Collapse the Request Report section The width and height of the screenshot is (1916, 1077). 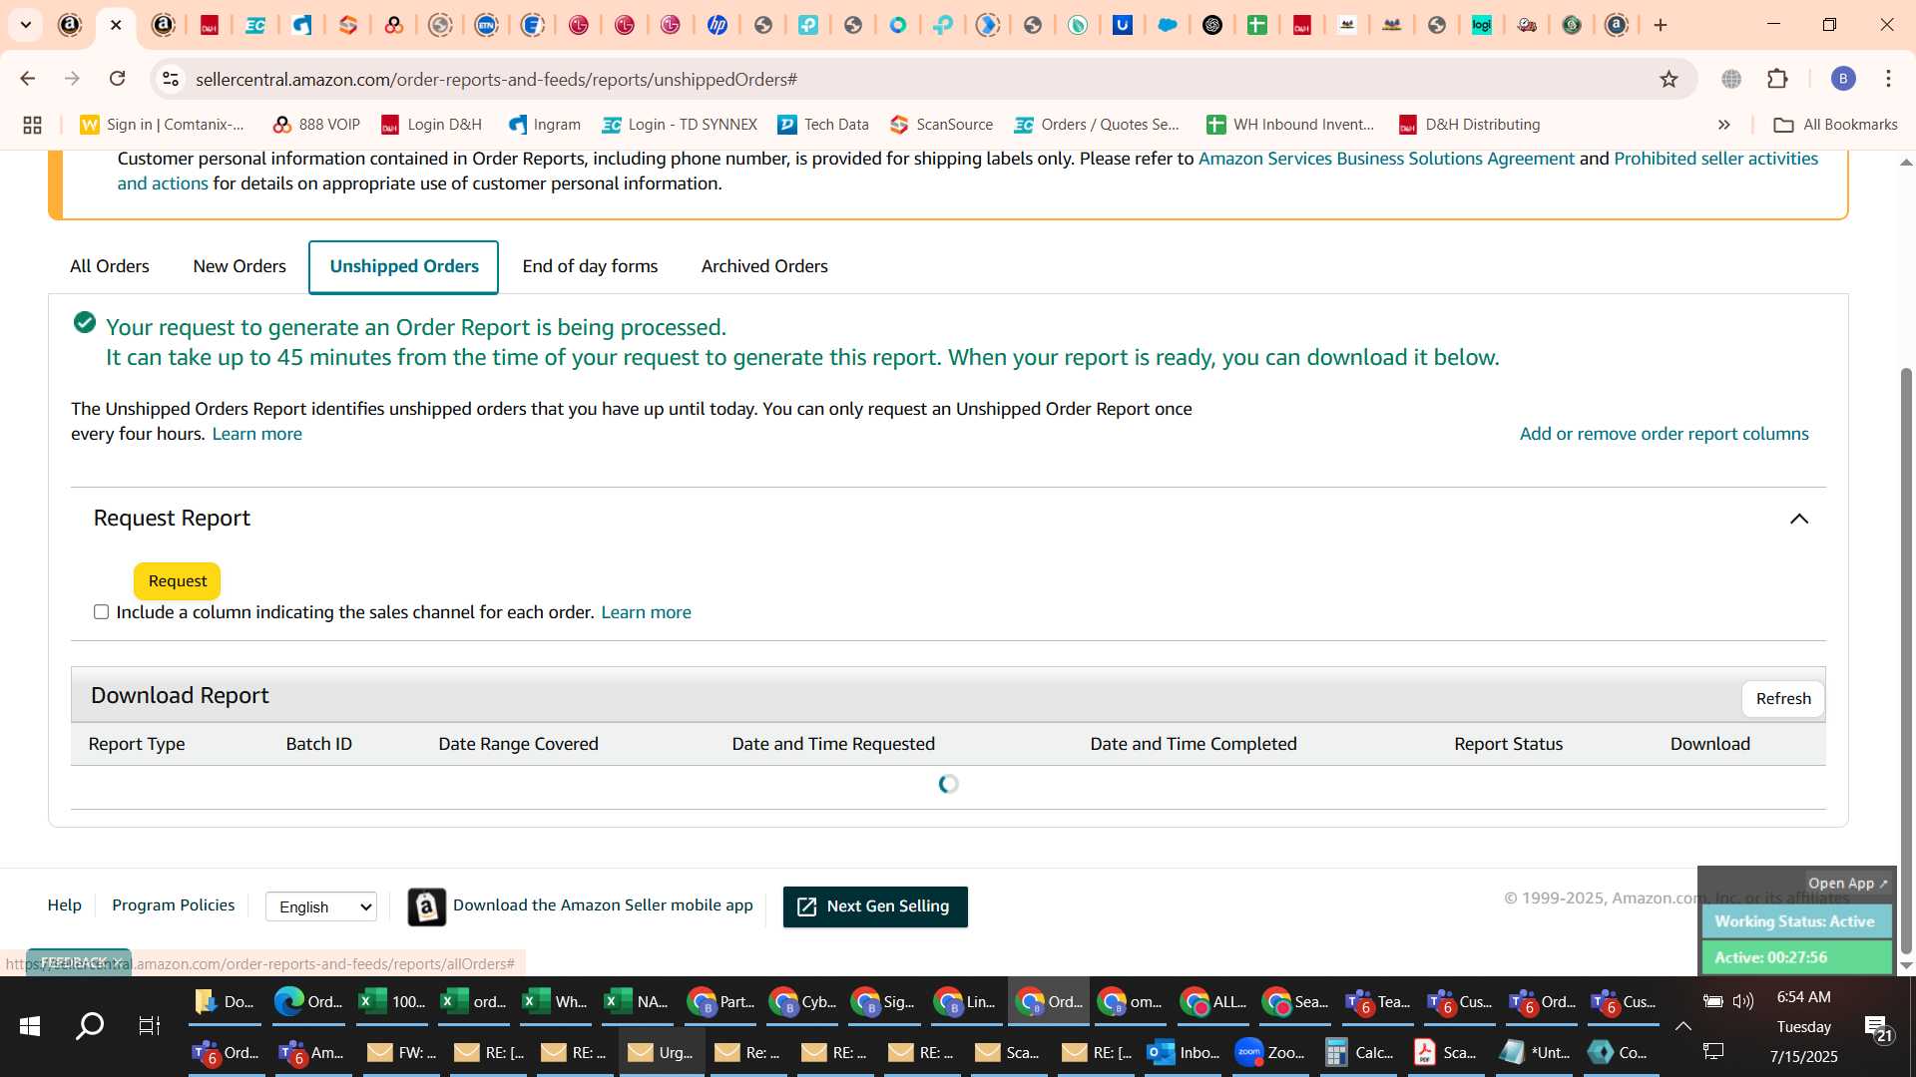[1799, 519]
